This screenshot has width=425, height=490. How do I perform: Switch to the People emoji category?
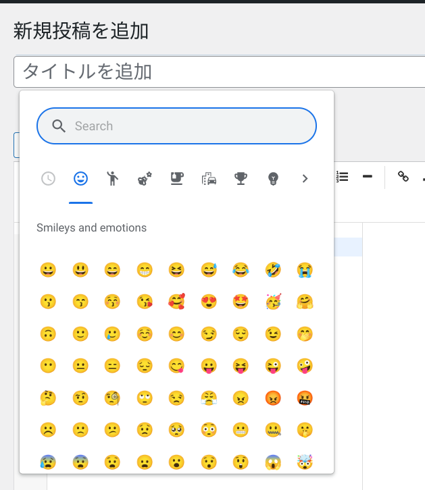[x=112, y=179]
